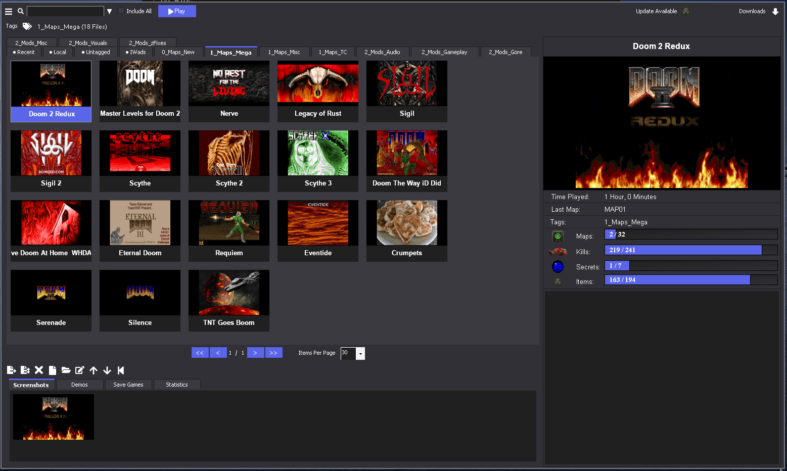Click the Tags label icon
787x471 pixels.
pyautogui.click(x=27, y=26)
